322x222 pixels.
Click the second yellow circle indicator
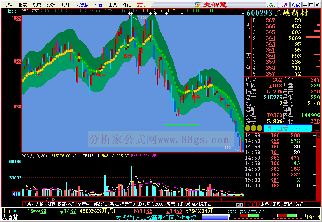click(x=254, y=128)
